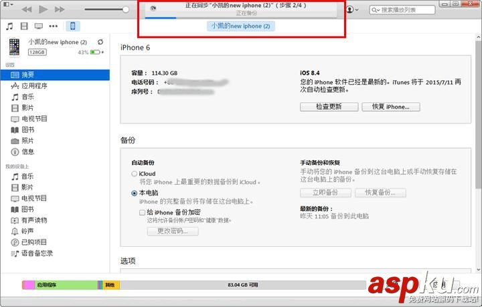Open the music library icon
This screenshot has height=307, width=482.
pos(9,26)
